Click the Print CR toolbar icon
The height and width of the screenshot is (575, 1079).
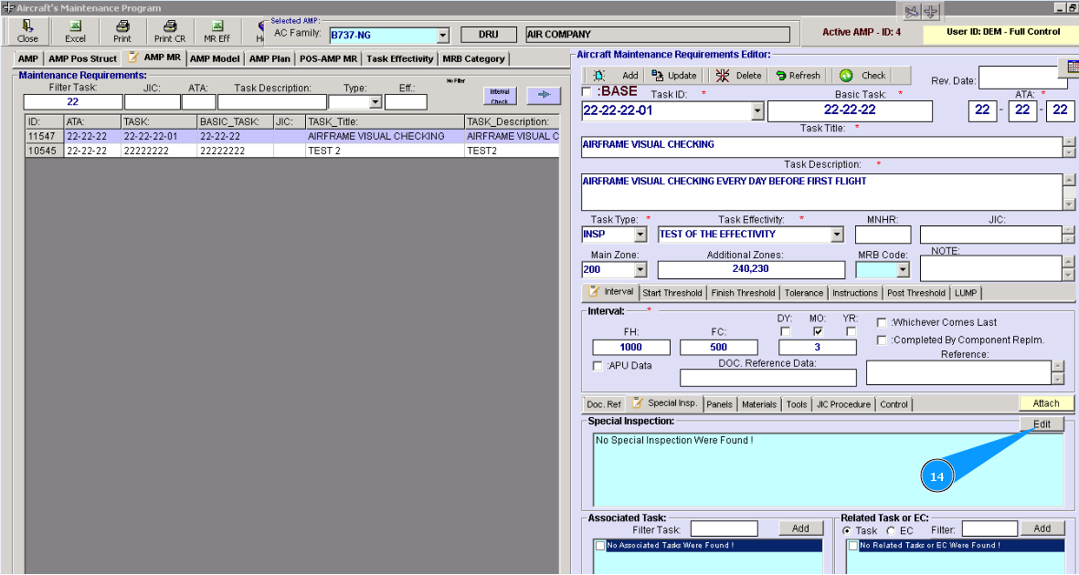[x=169, y=26]
